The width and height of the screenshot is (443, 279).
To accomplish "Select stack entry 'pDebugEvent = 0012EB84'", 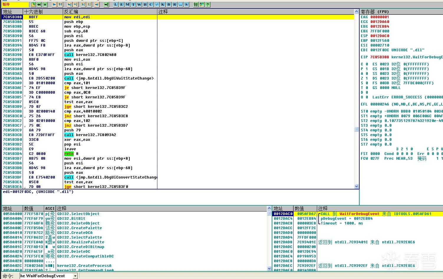I will pyautogui.click(x=347, y=219).
